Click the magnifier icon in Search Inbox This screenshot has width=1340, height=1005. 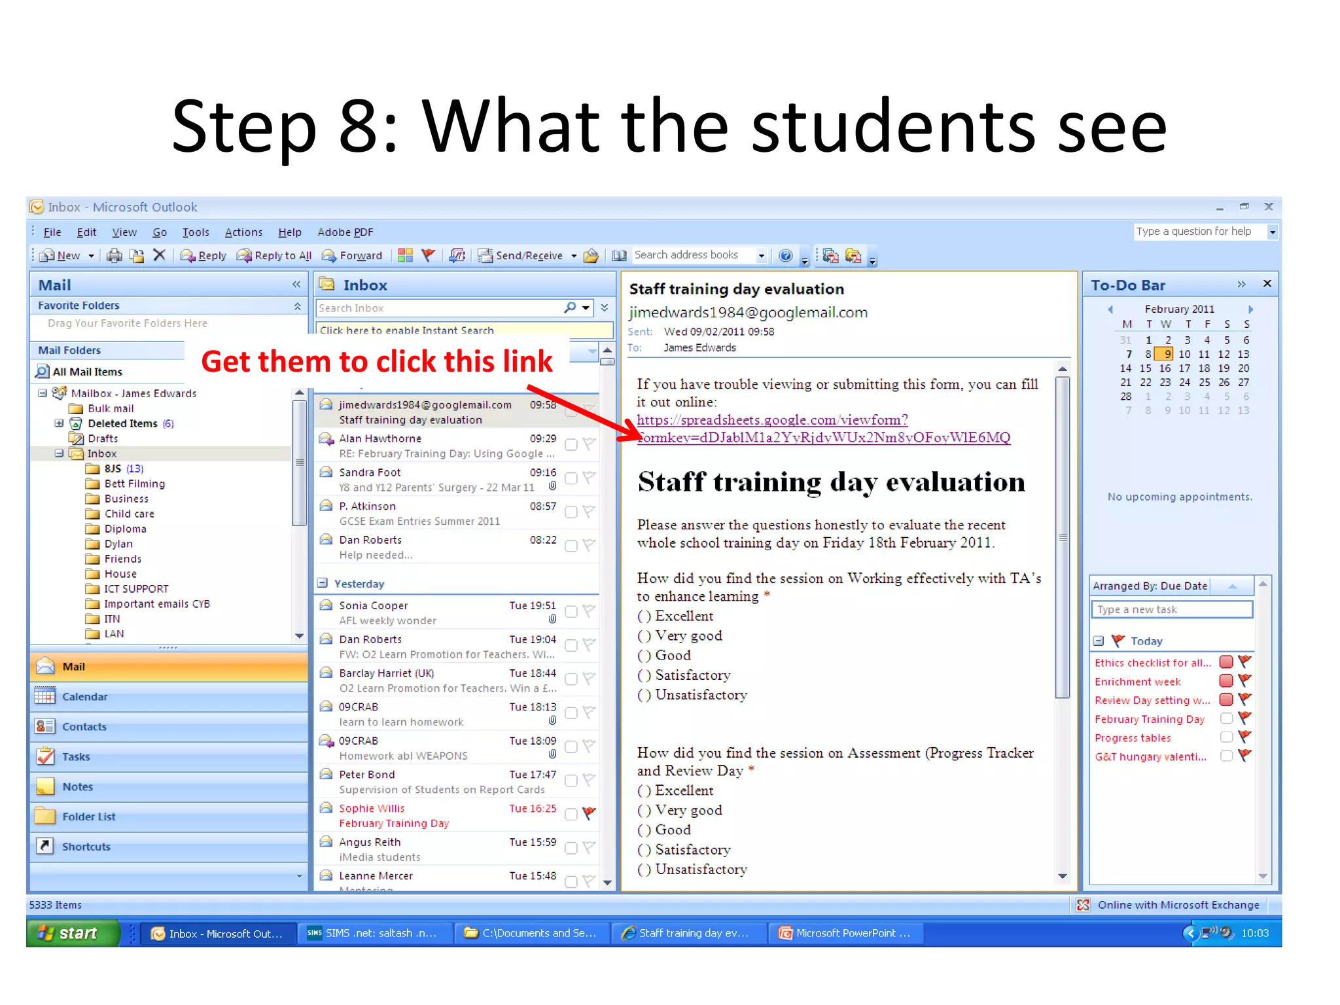[x=571, y=308]
